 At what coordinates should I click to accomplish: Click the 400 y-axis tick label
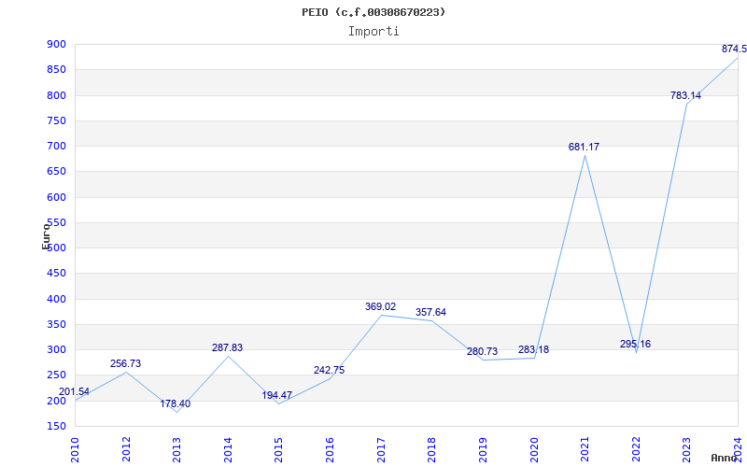click(56, 299)
